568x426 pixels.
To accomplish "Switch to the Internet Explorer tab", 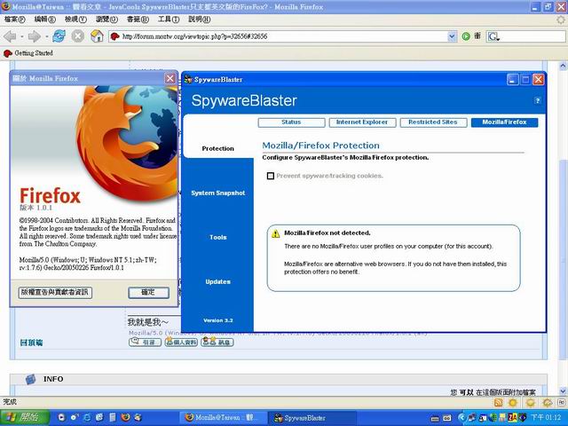I will point(362,122).
